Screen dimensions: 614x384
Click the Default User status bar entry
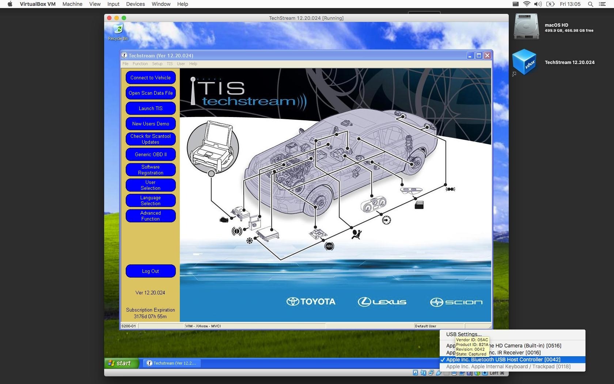(x=425, y=326)
